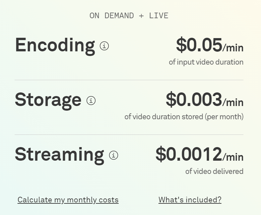The image size is (261, 215).
Task: Follow the What's included? link
Action: (190, 200)
